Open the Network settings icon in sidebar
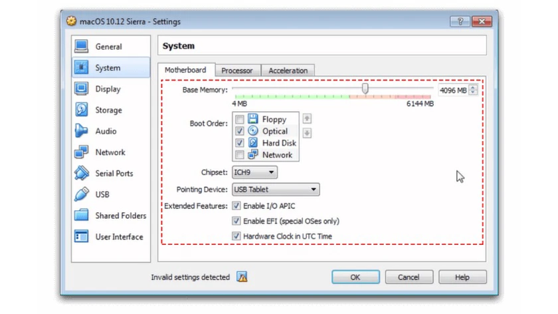 click(82, 152)
